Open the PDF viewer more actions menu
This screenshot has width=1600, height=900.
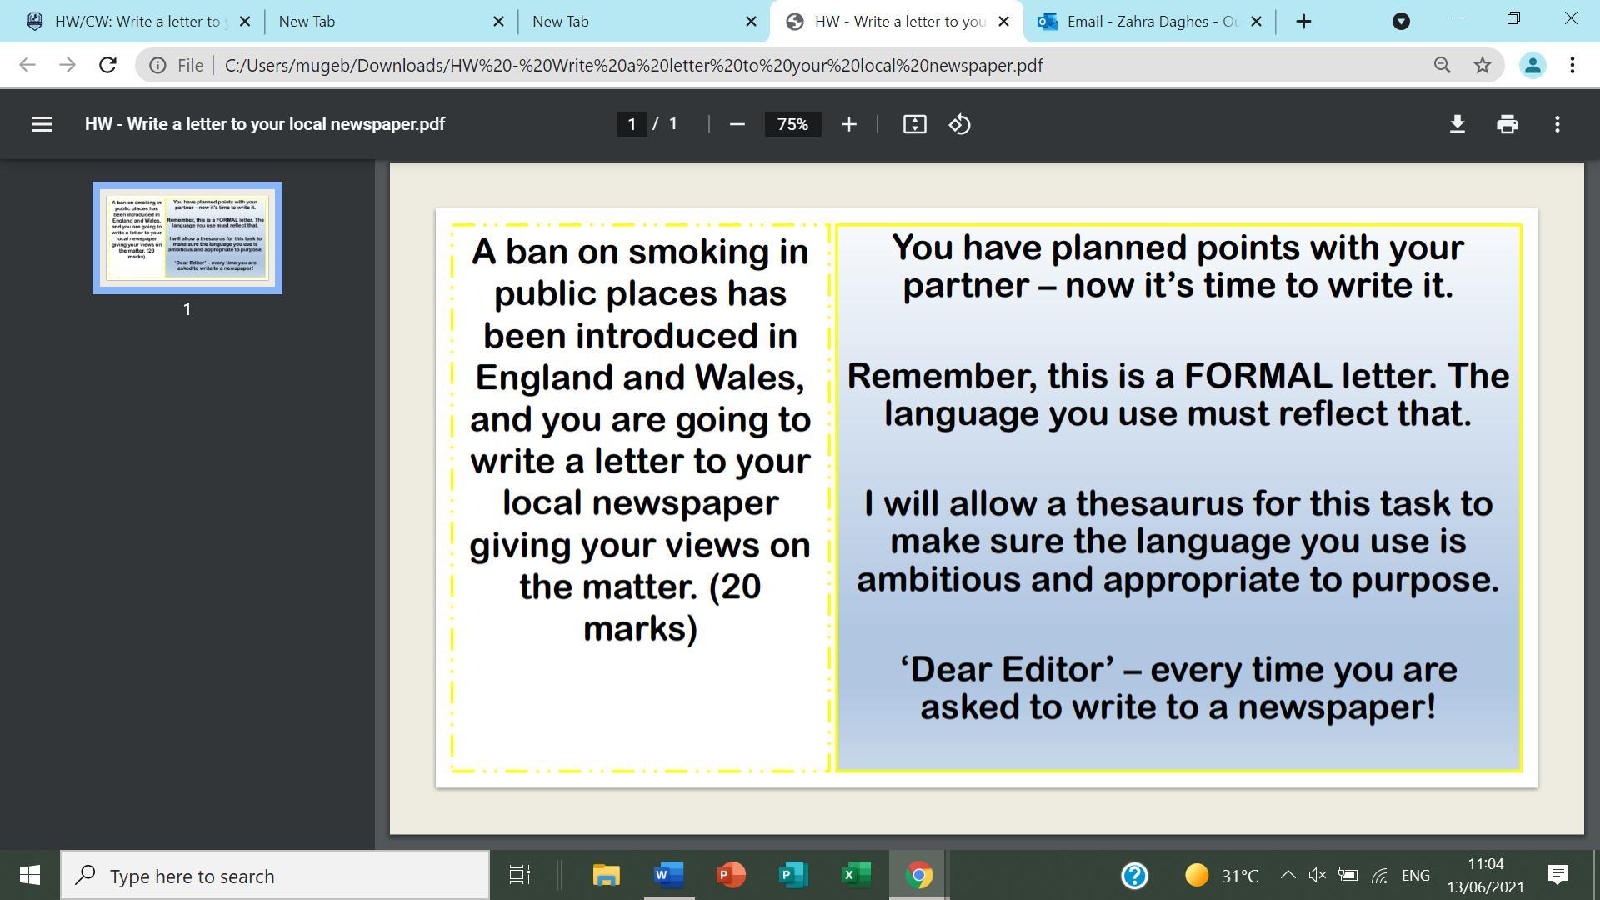1557,124
